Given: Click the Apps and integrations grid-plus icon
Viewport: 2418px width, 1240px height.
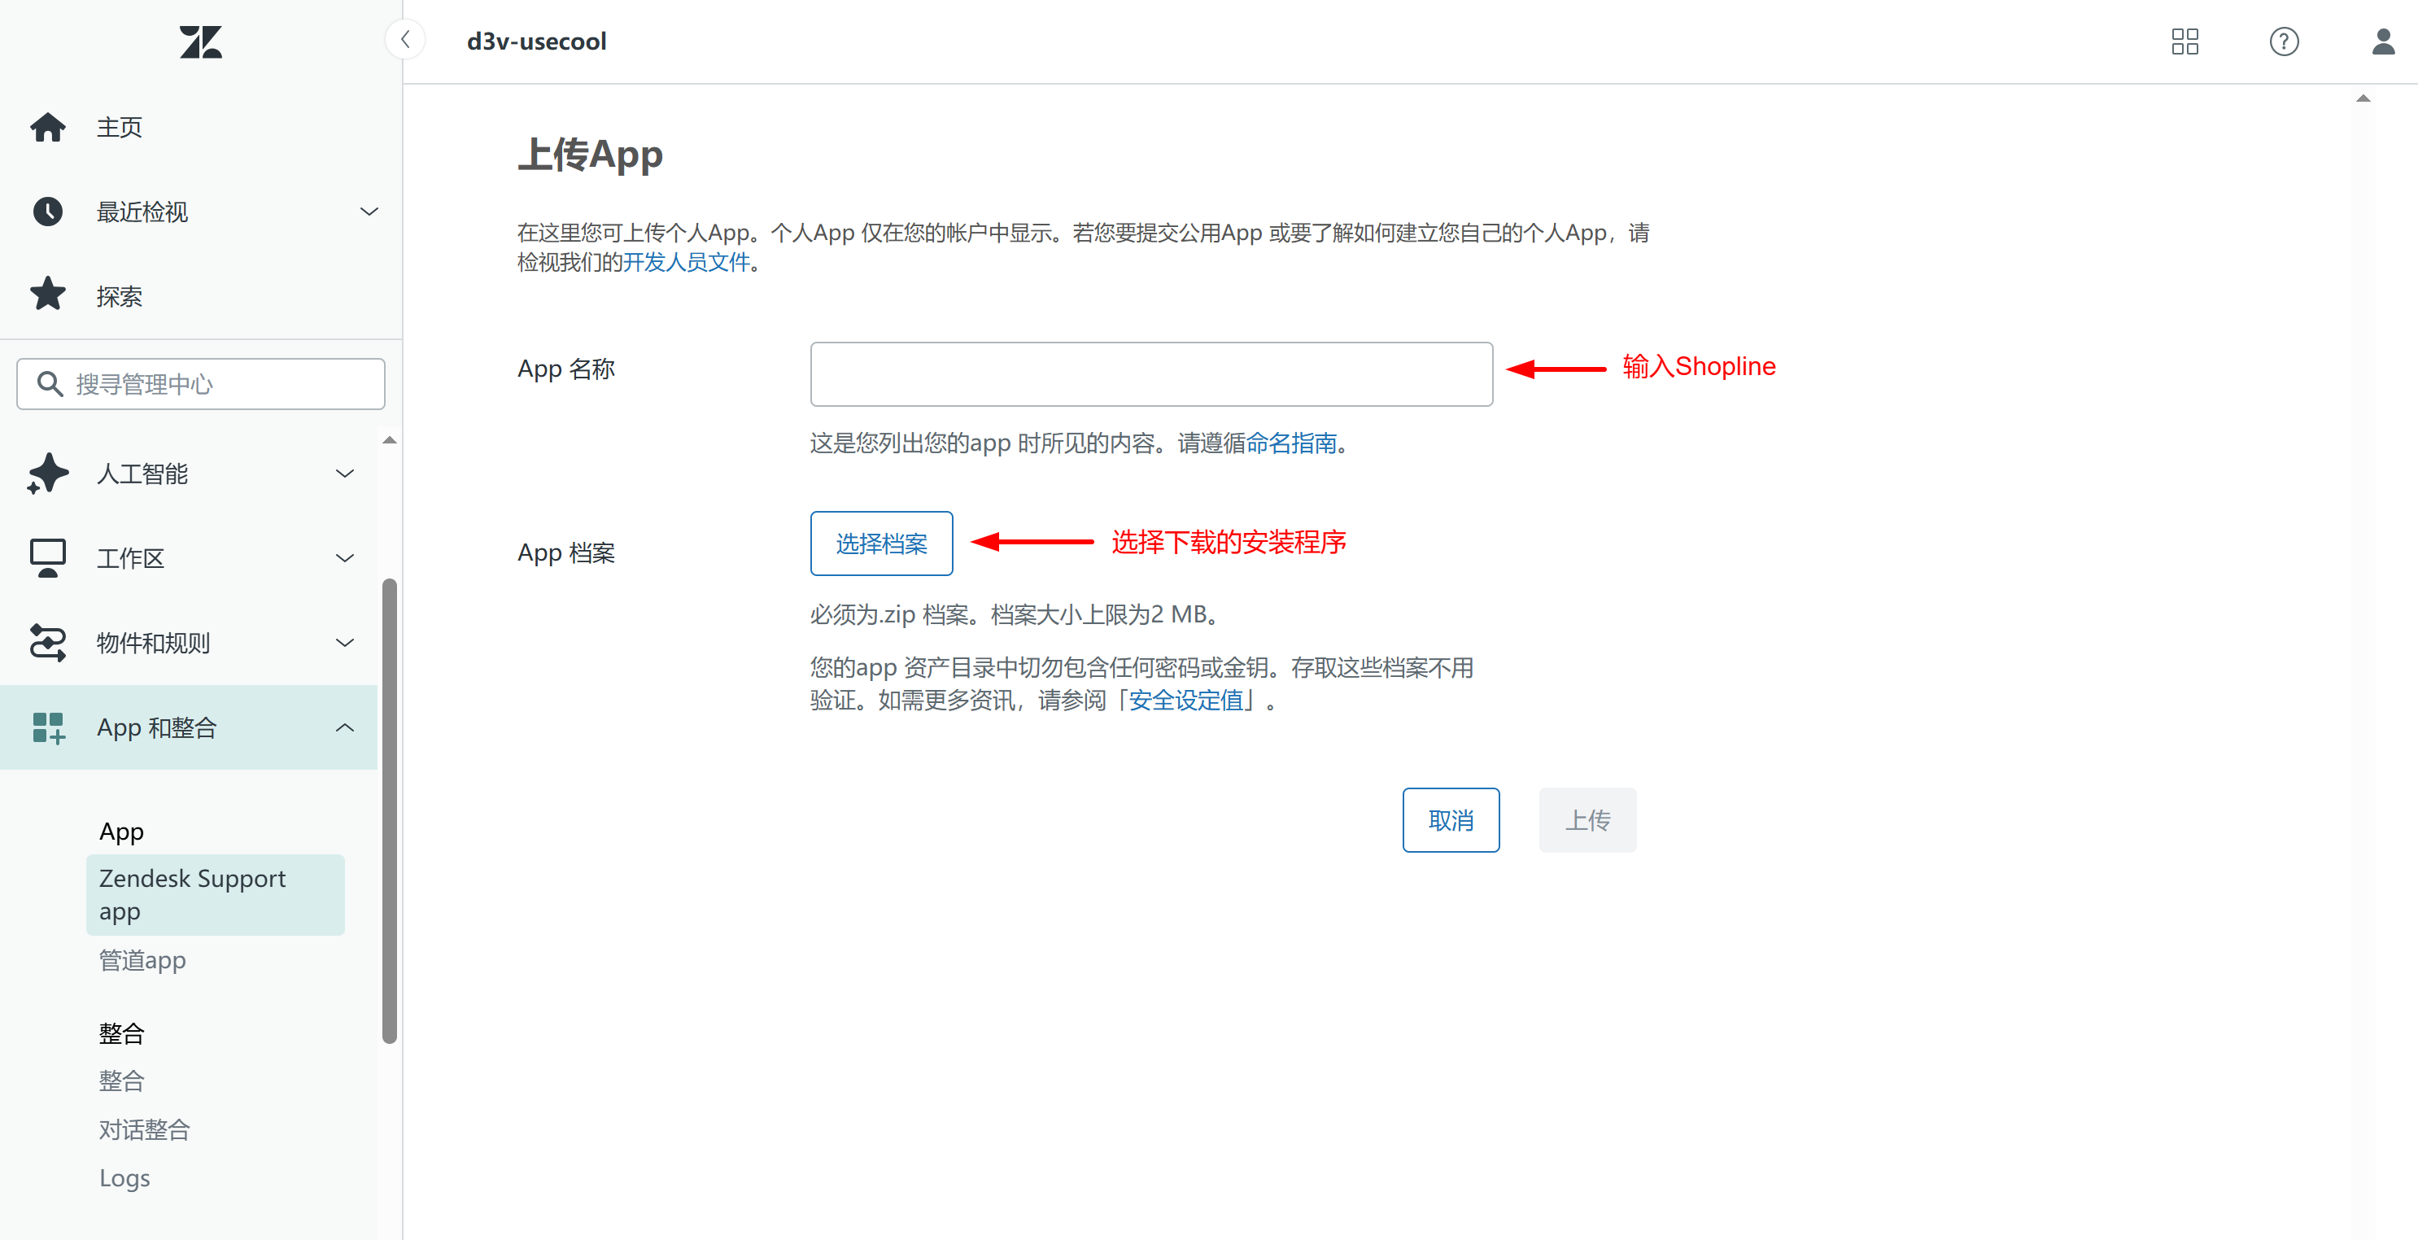Looking at the screenshot, I should click(48, 727).
